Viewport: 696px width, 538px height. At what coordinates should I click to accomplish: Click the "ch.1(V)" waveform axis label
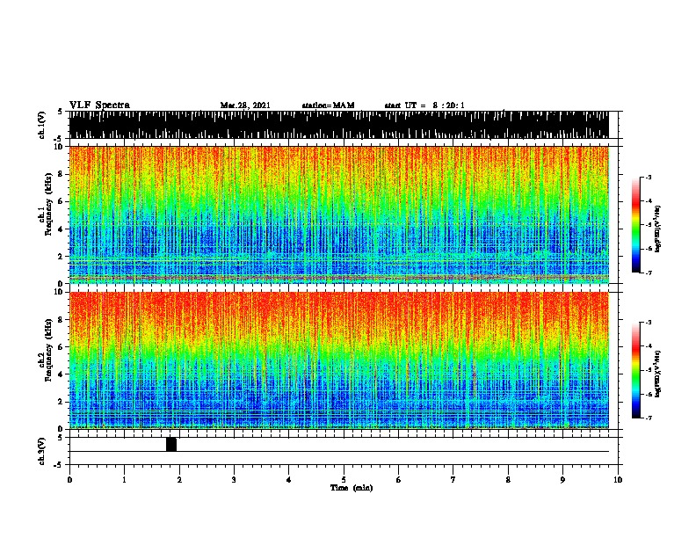pos(41,125)
